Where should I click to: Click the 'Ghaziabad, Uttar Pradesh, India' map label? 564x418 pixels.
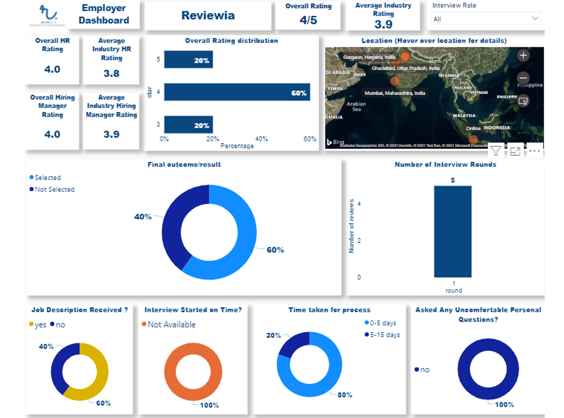click(406, 68)
